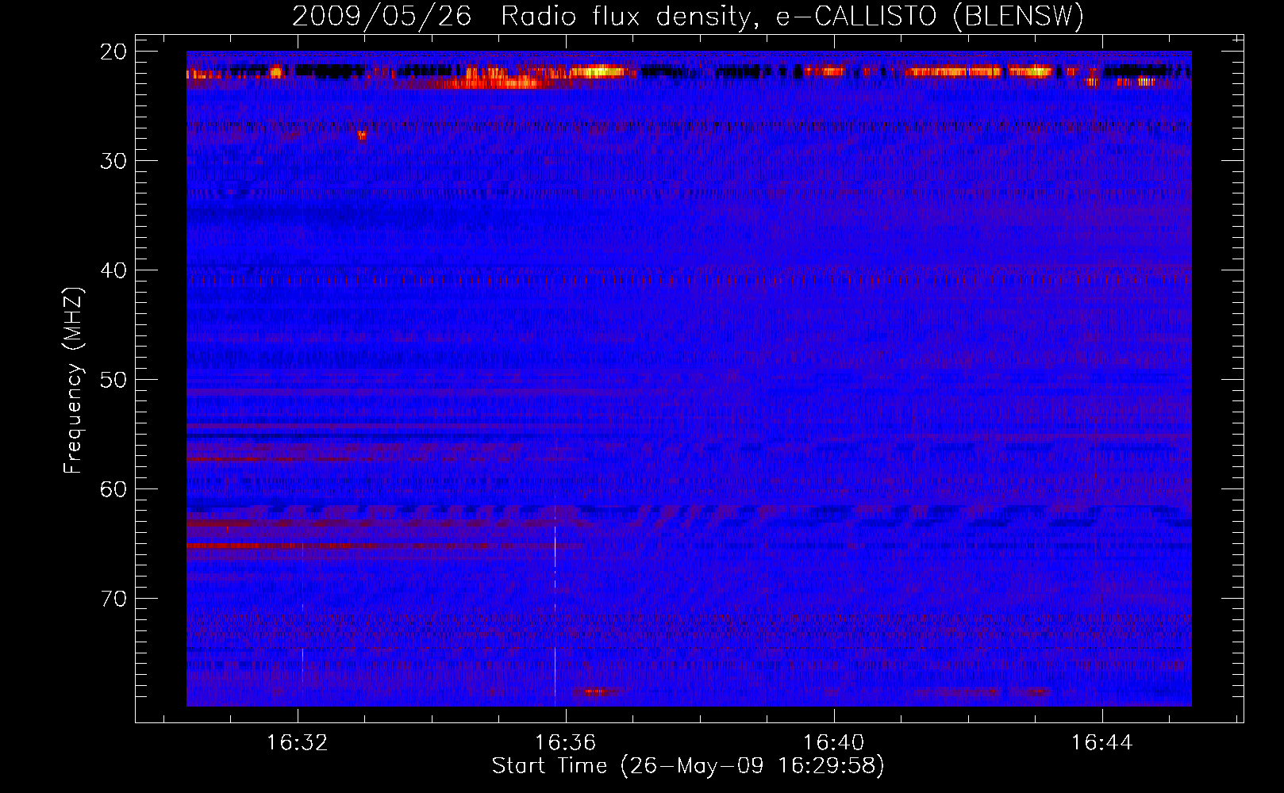Click the plot title 'Radio flux density, e-CALLISTO (BLENSW)'

coord(792,17)
